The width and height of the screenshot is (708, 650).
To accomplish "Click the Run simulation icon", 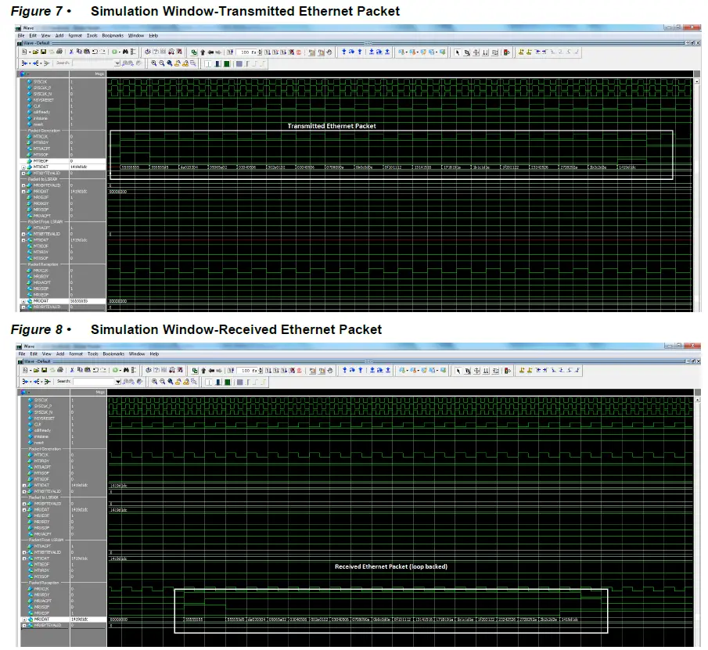I will 269,51.
